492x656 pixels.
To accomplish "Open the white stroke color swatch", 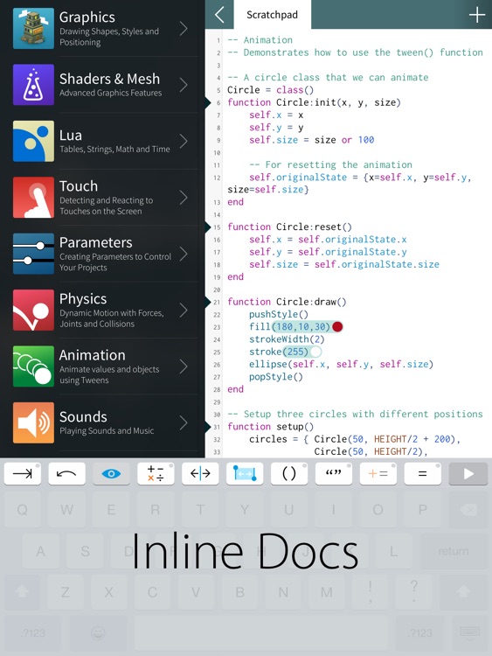I will pyautogui.click(x=316, y=352).
